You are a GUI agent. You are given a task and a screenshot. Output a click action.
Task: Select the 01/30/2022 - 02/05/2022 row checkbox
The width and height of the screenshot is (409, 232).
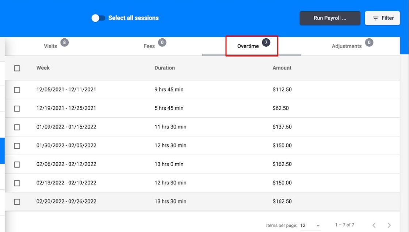pyautogui.click(x=17, y=146)
